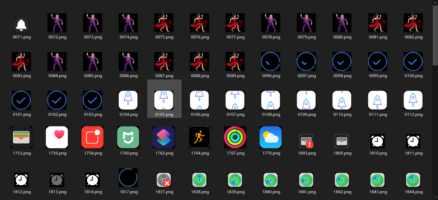Open the Activity rings icon 1767.png
The image size is (438, 200).
click(235, 137)
